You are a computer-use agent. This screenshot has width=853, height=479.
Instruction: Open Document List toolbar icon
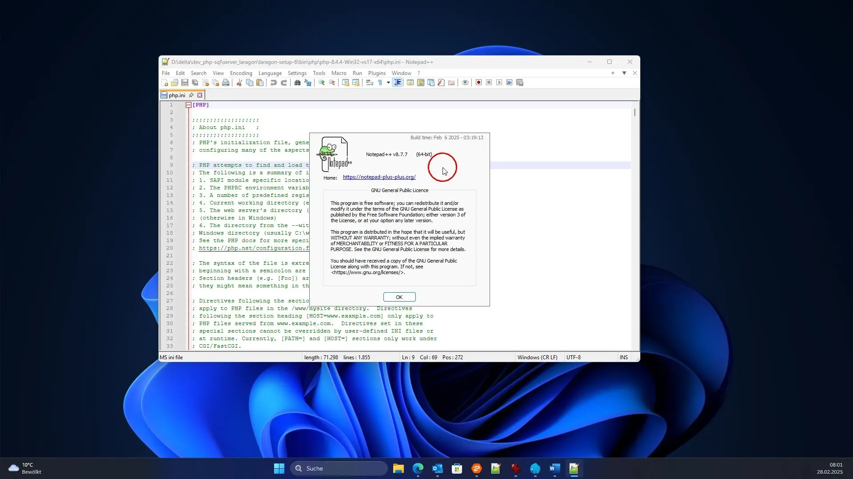pos(430,82)
